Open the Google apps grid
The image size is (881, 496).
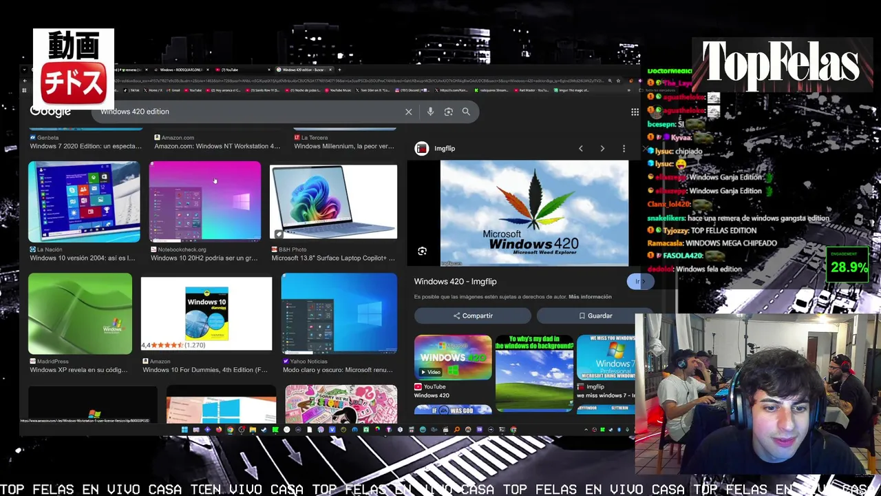tap(635, 112)
